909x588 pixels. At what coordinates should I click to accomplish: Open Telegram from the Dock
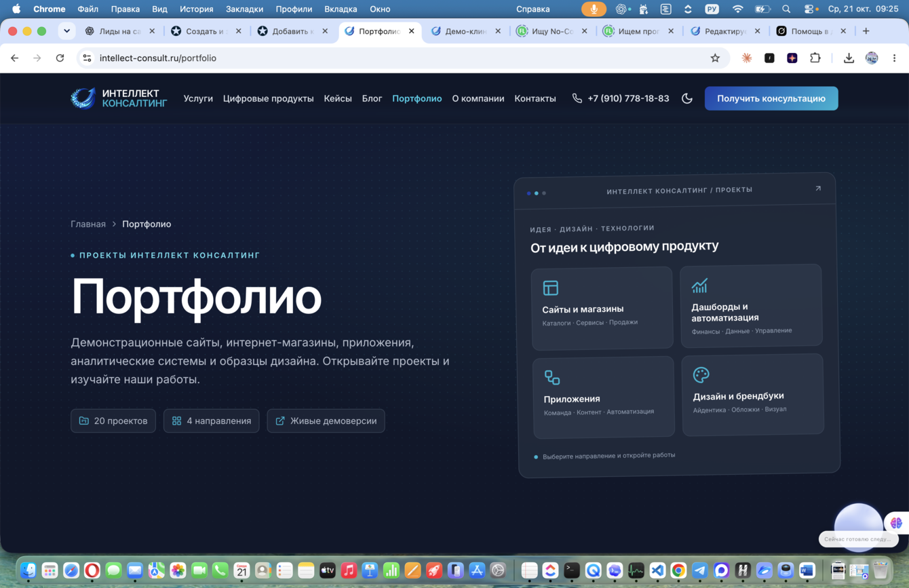(699, 570)
